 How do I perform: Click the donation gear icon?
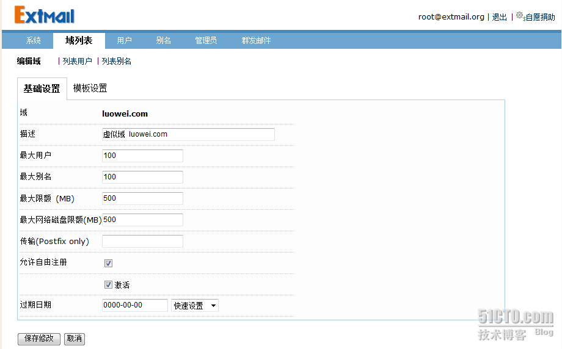pyautogui.click(x=521, y=16)
